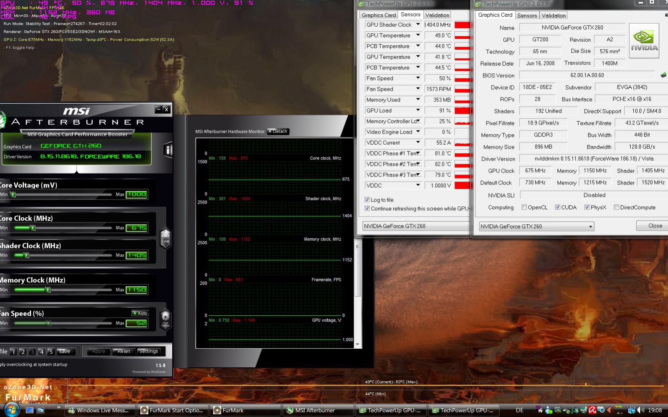The height and width of the screenshot is (417, 668).
Task: Open the GPU Shader Clock sensor dropdown
Action: coord(418,24)
